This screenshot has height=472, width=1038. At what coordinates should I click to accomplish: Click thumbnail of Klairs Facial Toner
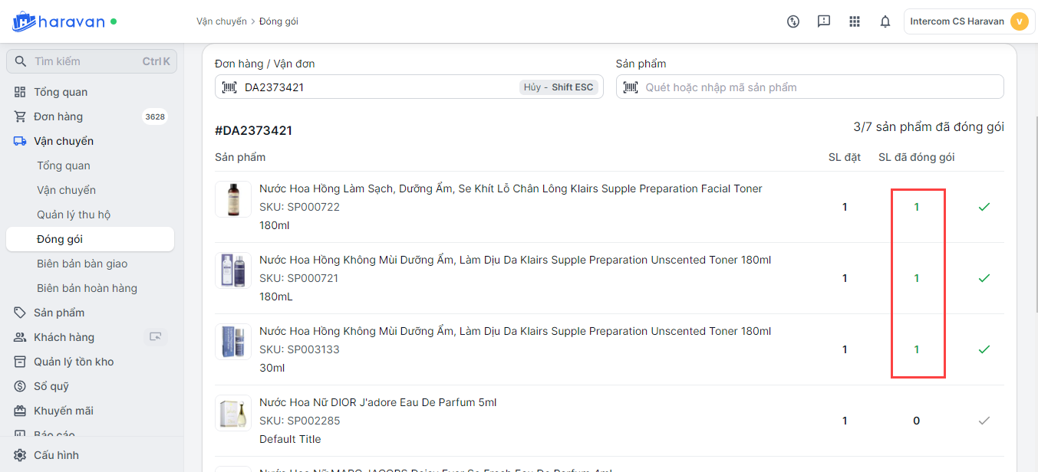pos(233,199)
